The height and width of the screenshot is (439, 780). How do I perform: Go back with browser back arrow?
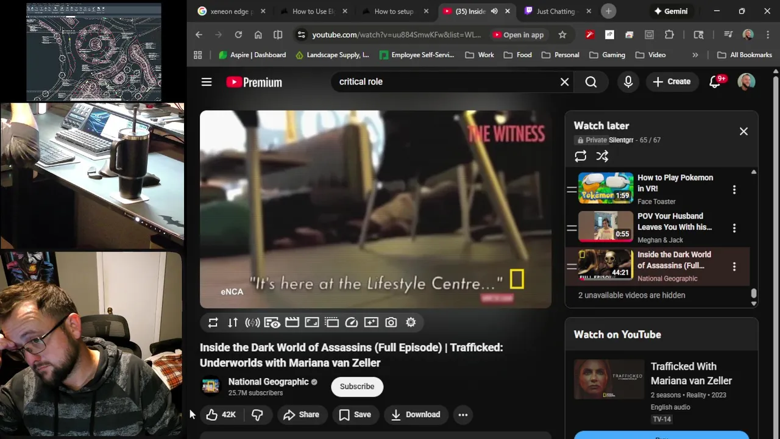199,35
